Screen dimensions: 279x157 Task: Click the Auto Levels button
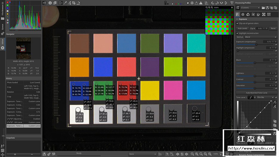pyautogui.click(x=242, y=28)
